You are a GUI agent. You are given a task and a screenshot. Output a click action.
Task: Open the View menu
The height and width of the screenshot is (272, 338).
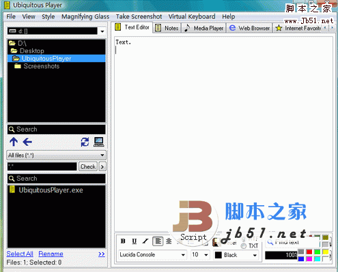click(29, 16)
